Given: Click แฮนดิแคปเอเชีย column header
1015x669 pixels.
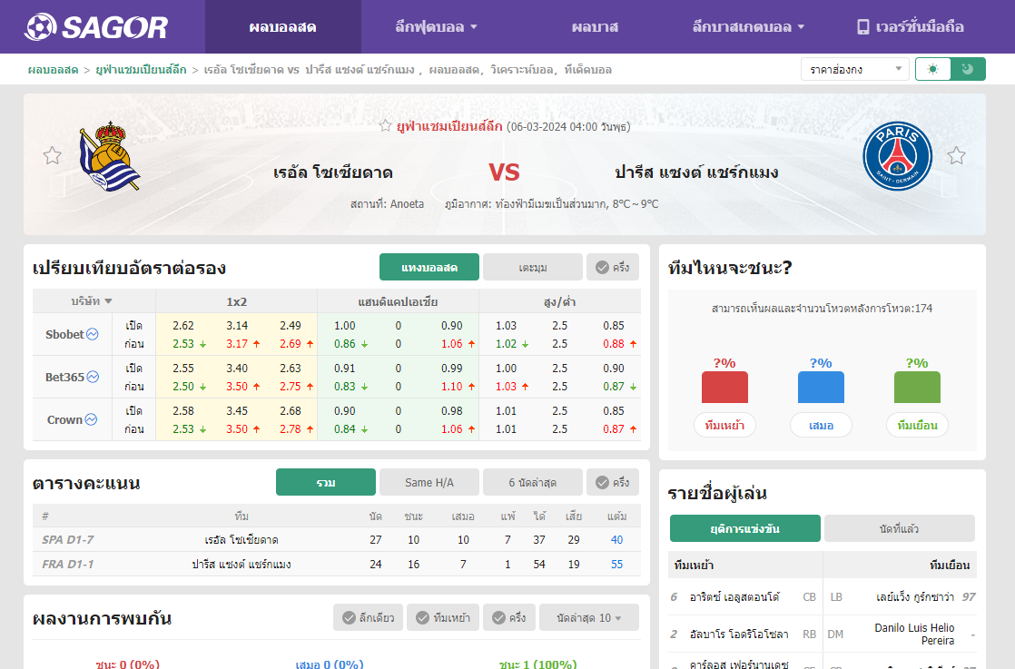Looking at the screenshot, I should (399, 301).
